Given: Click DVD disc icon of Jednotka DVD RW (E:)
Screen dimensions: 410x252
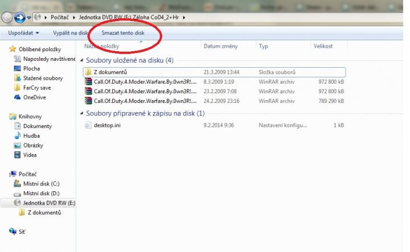Looking at the screenshot, I should pyautogui.click(x=17, y=203).
